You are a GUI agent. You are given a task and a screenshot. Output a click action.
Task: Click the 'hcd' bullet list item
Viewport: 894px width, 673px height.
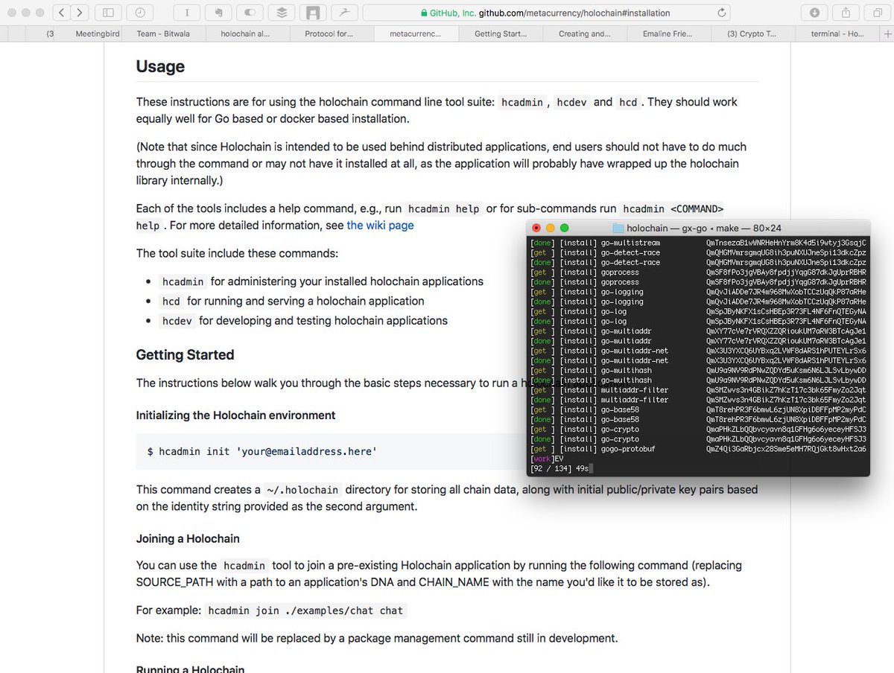(293, 301)
